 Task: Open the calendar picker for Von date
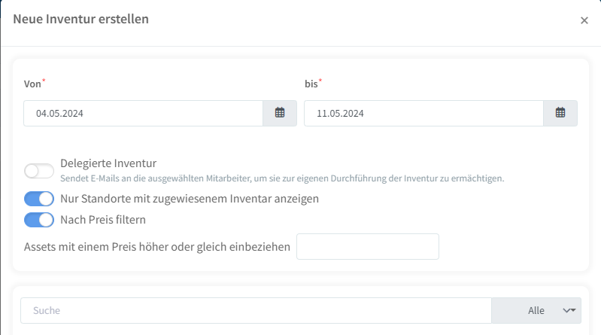[x=280, y=113]
